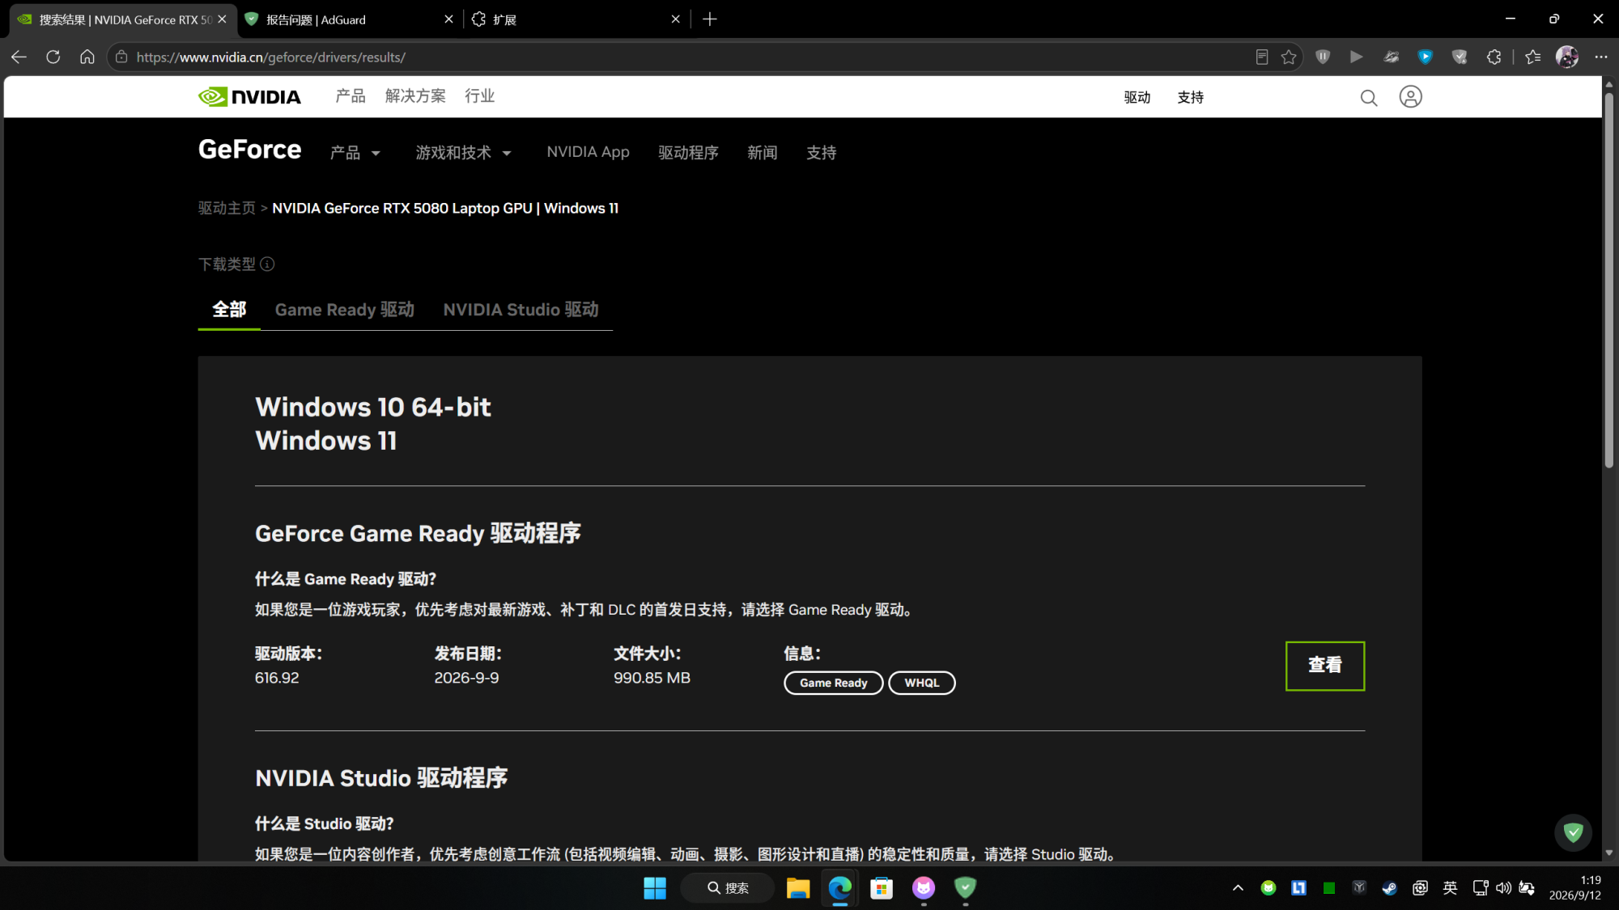Click driver version 616.92
The width and height of the screenshot is (1619, 910).
click(x=277, y=678)
